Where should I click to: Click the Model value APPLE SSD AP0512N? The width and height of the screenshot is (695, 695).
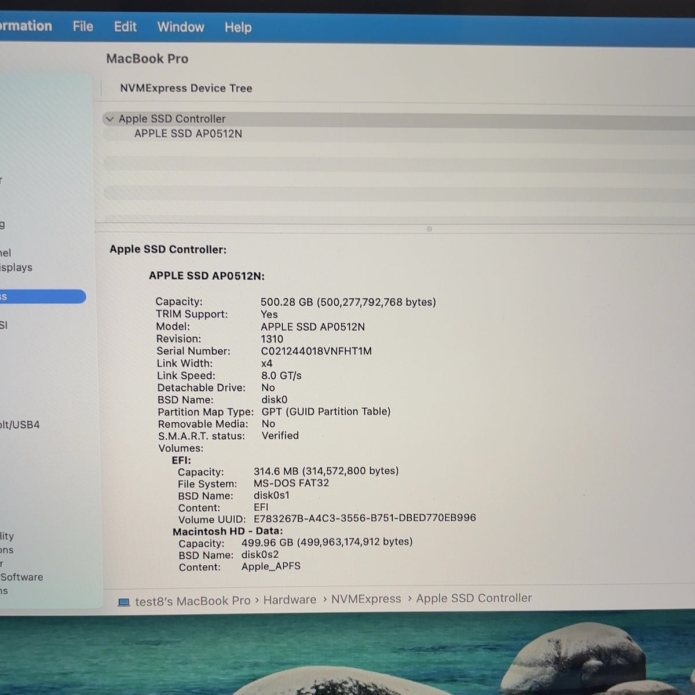(313, 327)
